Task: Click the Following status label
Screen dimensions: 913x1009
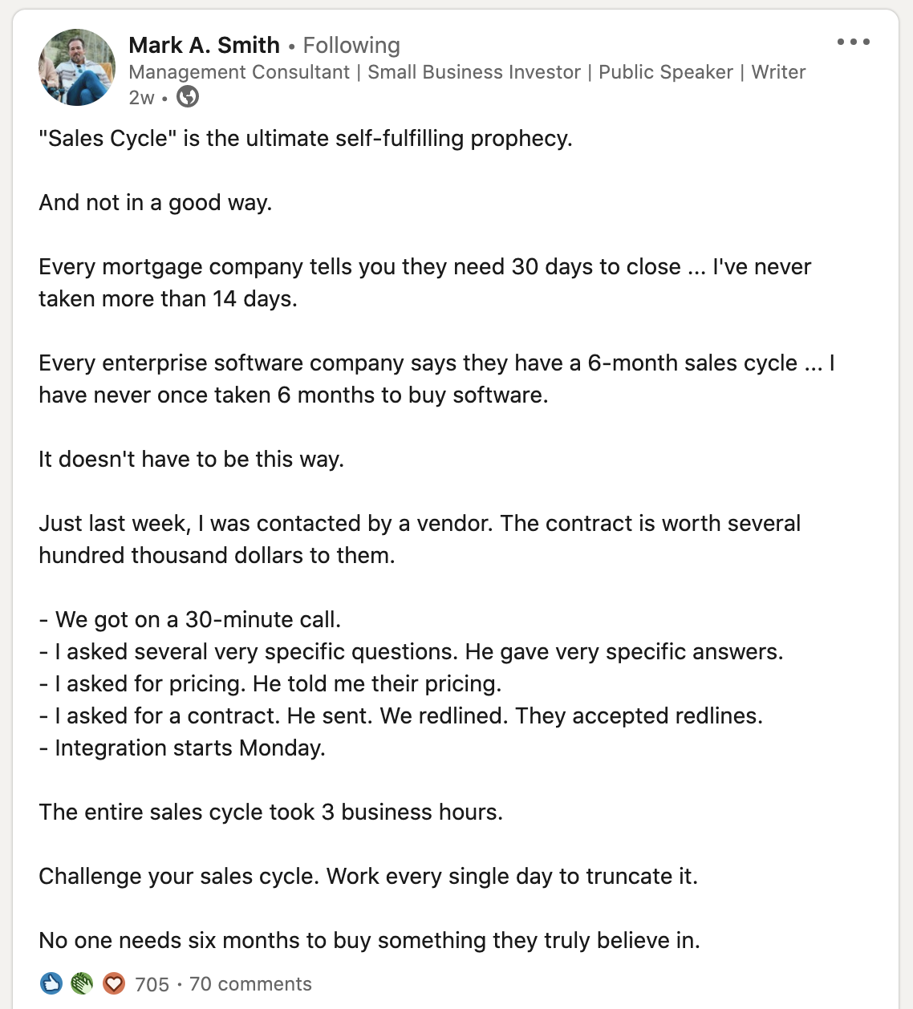Action: coord(351,45)
